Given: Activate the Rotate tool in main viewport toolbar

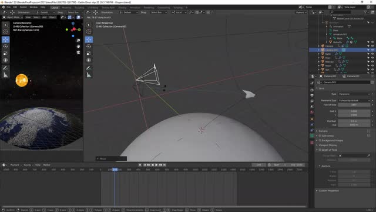Looking at the screenshot, I should pyautogui.click(x=89, y=47).
